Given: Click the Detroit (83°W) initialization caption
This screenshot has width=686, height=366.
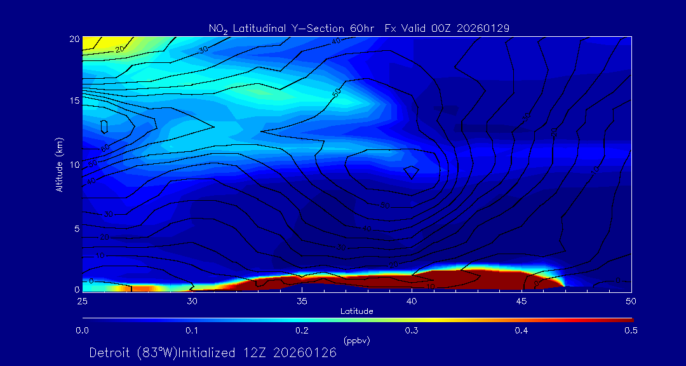Looking at the screenshot, I should (213, 353).
